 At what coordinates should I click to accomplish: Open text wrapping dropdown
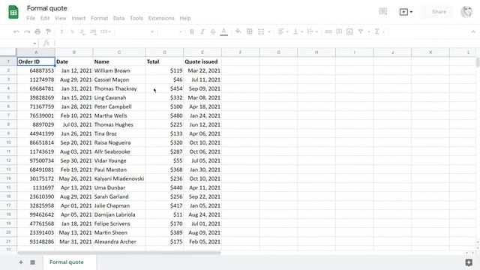pos(312,31)
